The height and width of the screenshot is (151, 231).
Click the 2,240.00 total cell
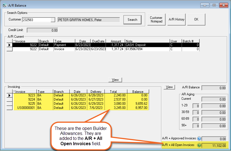(116, 95)
